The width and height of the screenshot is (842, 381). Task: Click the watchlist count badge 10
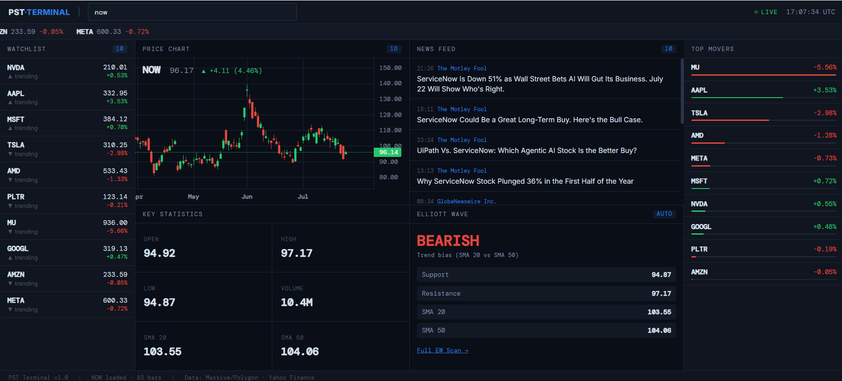coord(119,49)
